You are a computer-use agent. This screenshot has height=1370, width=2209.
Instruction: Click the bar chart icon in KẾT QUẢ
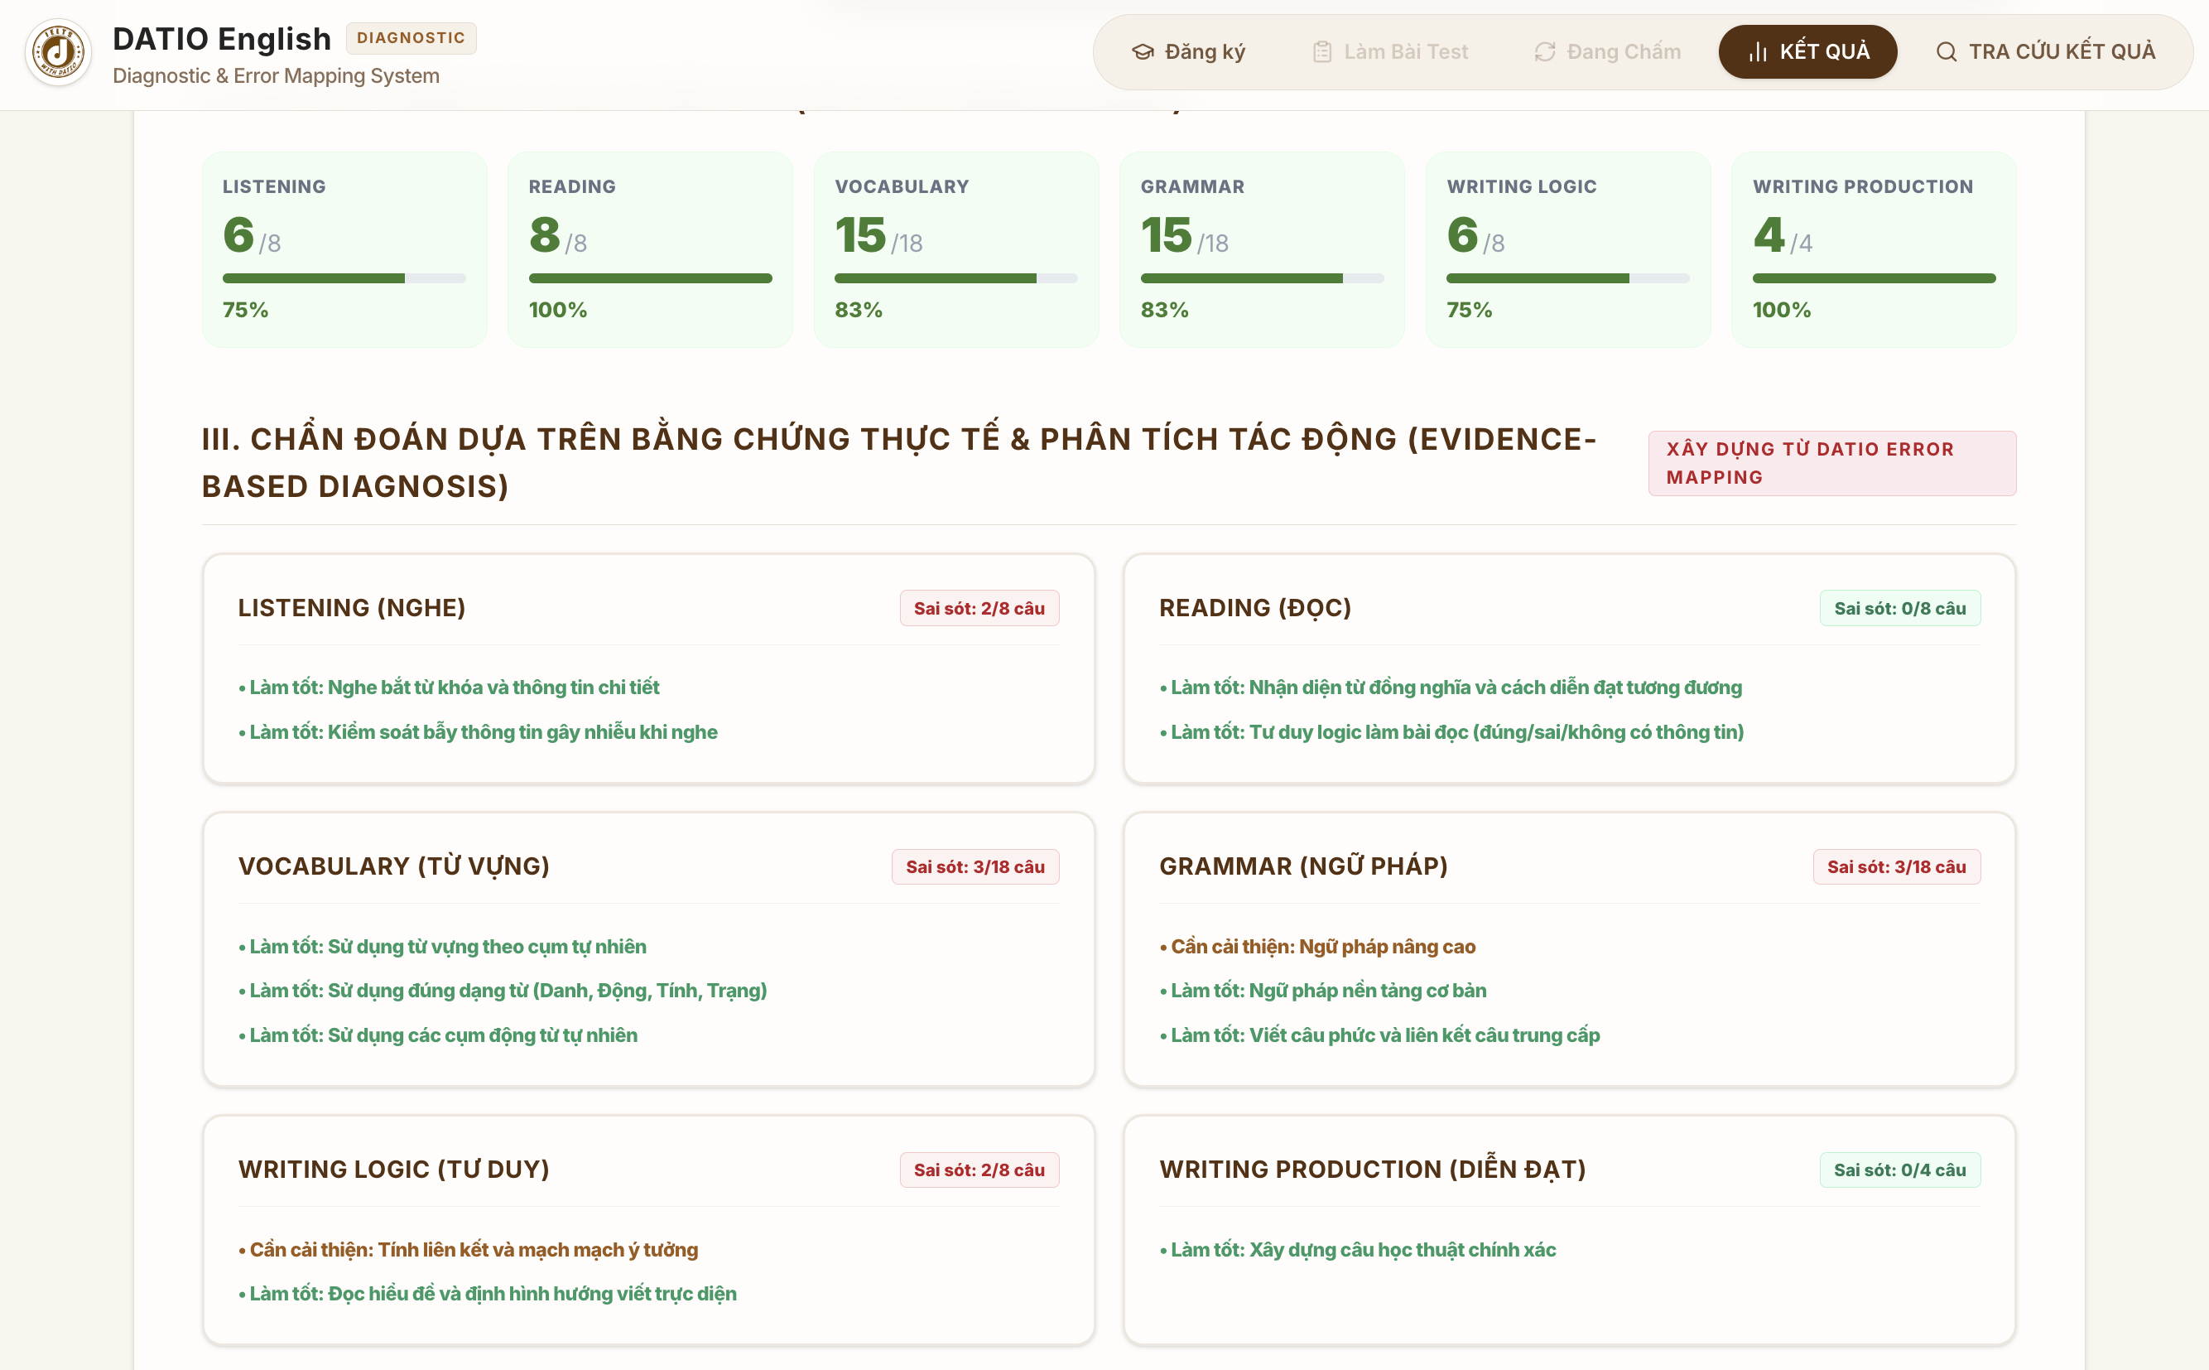[x=1758, y=51]
